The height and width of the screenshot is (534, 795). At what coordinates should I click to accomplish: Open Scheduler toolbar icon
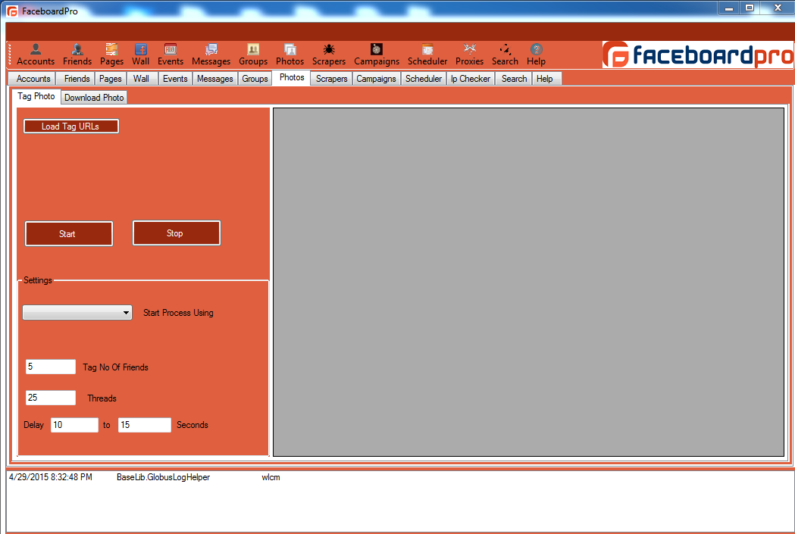427,55
